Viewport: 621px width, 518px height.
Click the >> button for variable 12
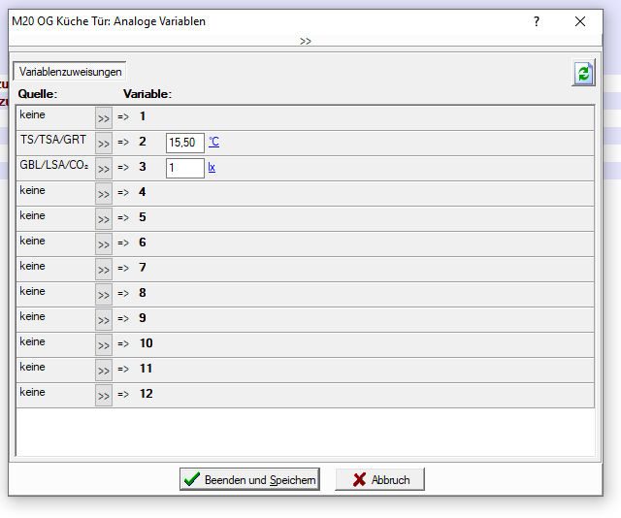pyautogui.click(x=104, y=395)
